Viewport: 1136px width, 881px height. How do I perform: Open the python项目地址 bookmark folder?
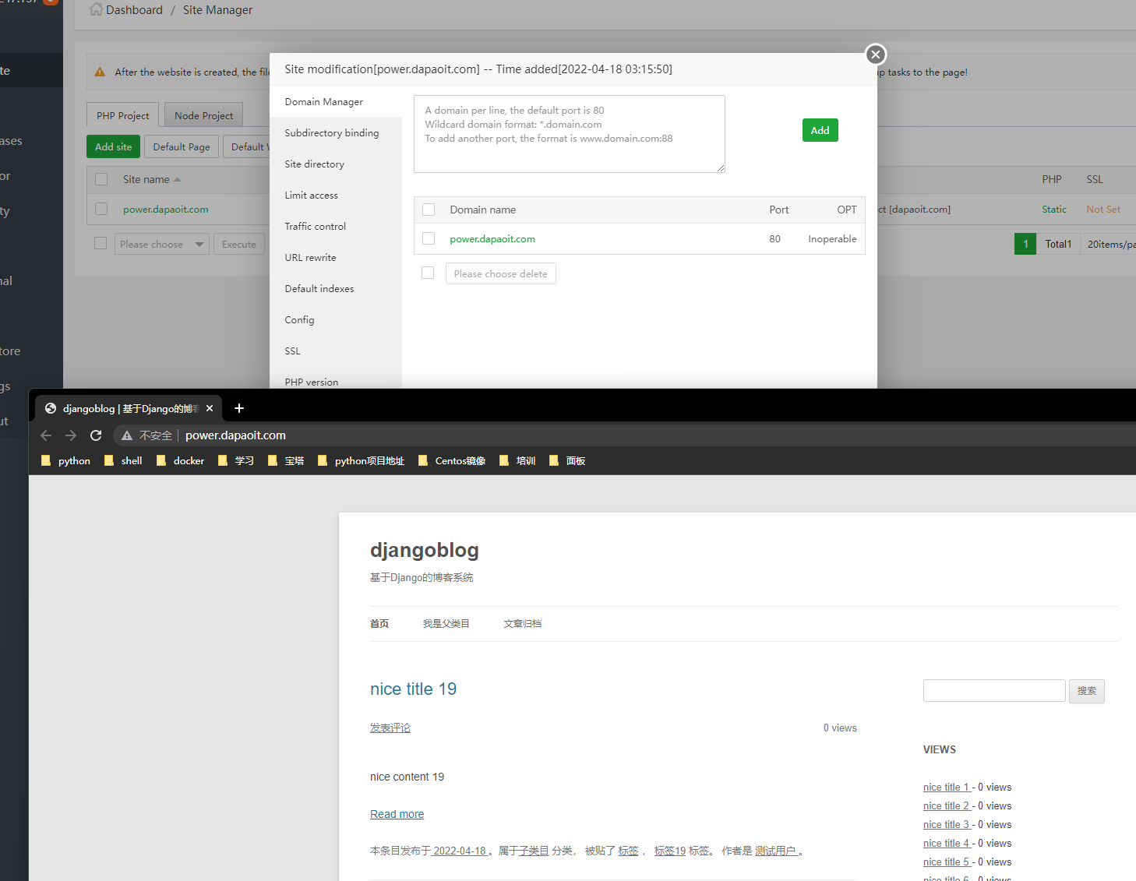click(x=361, y=461)
